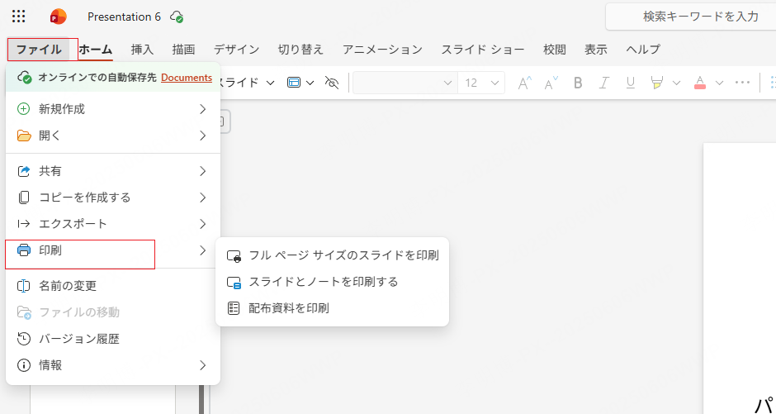Click the Presentation 6 file name

124,17
